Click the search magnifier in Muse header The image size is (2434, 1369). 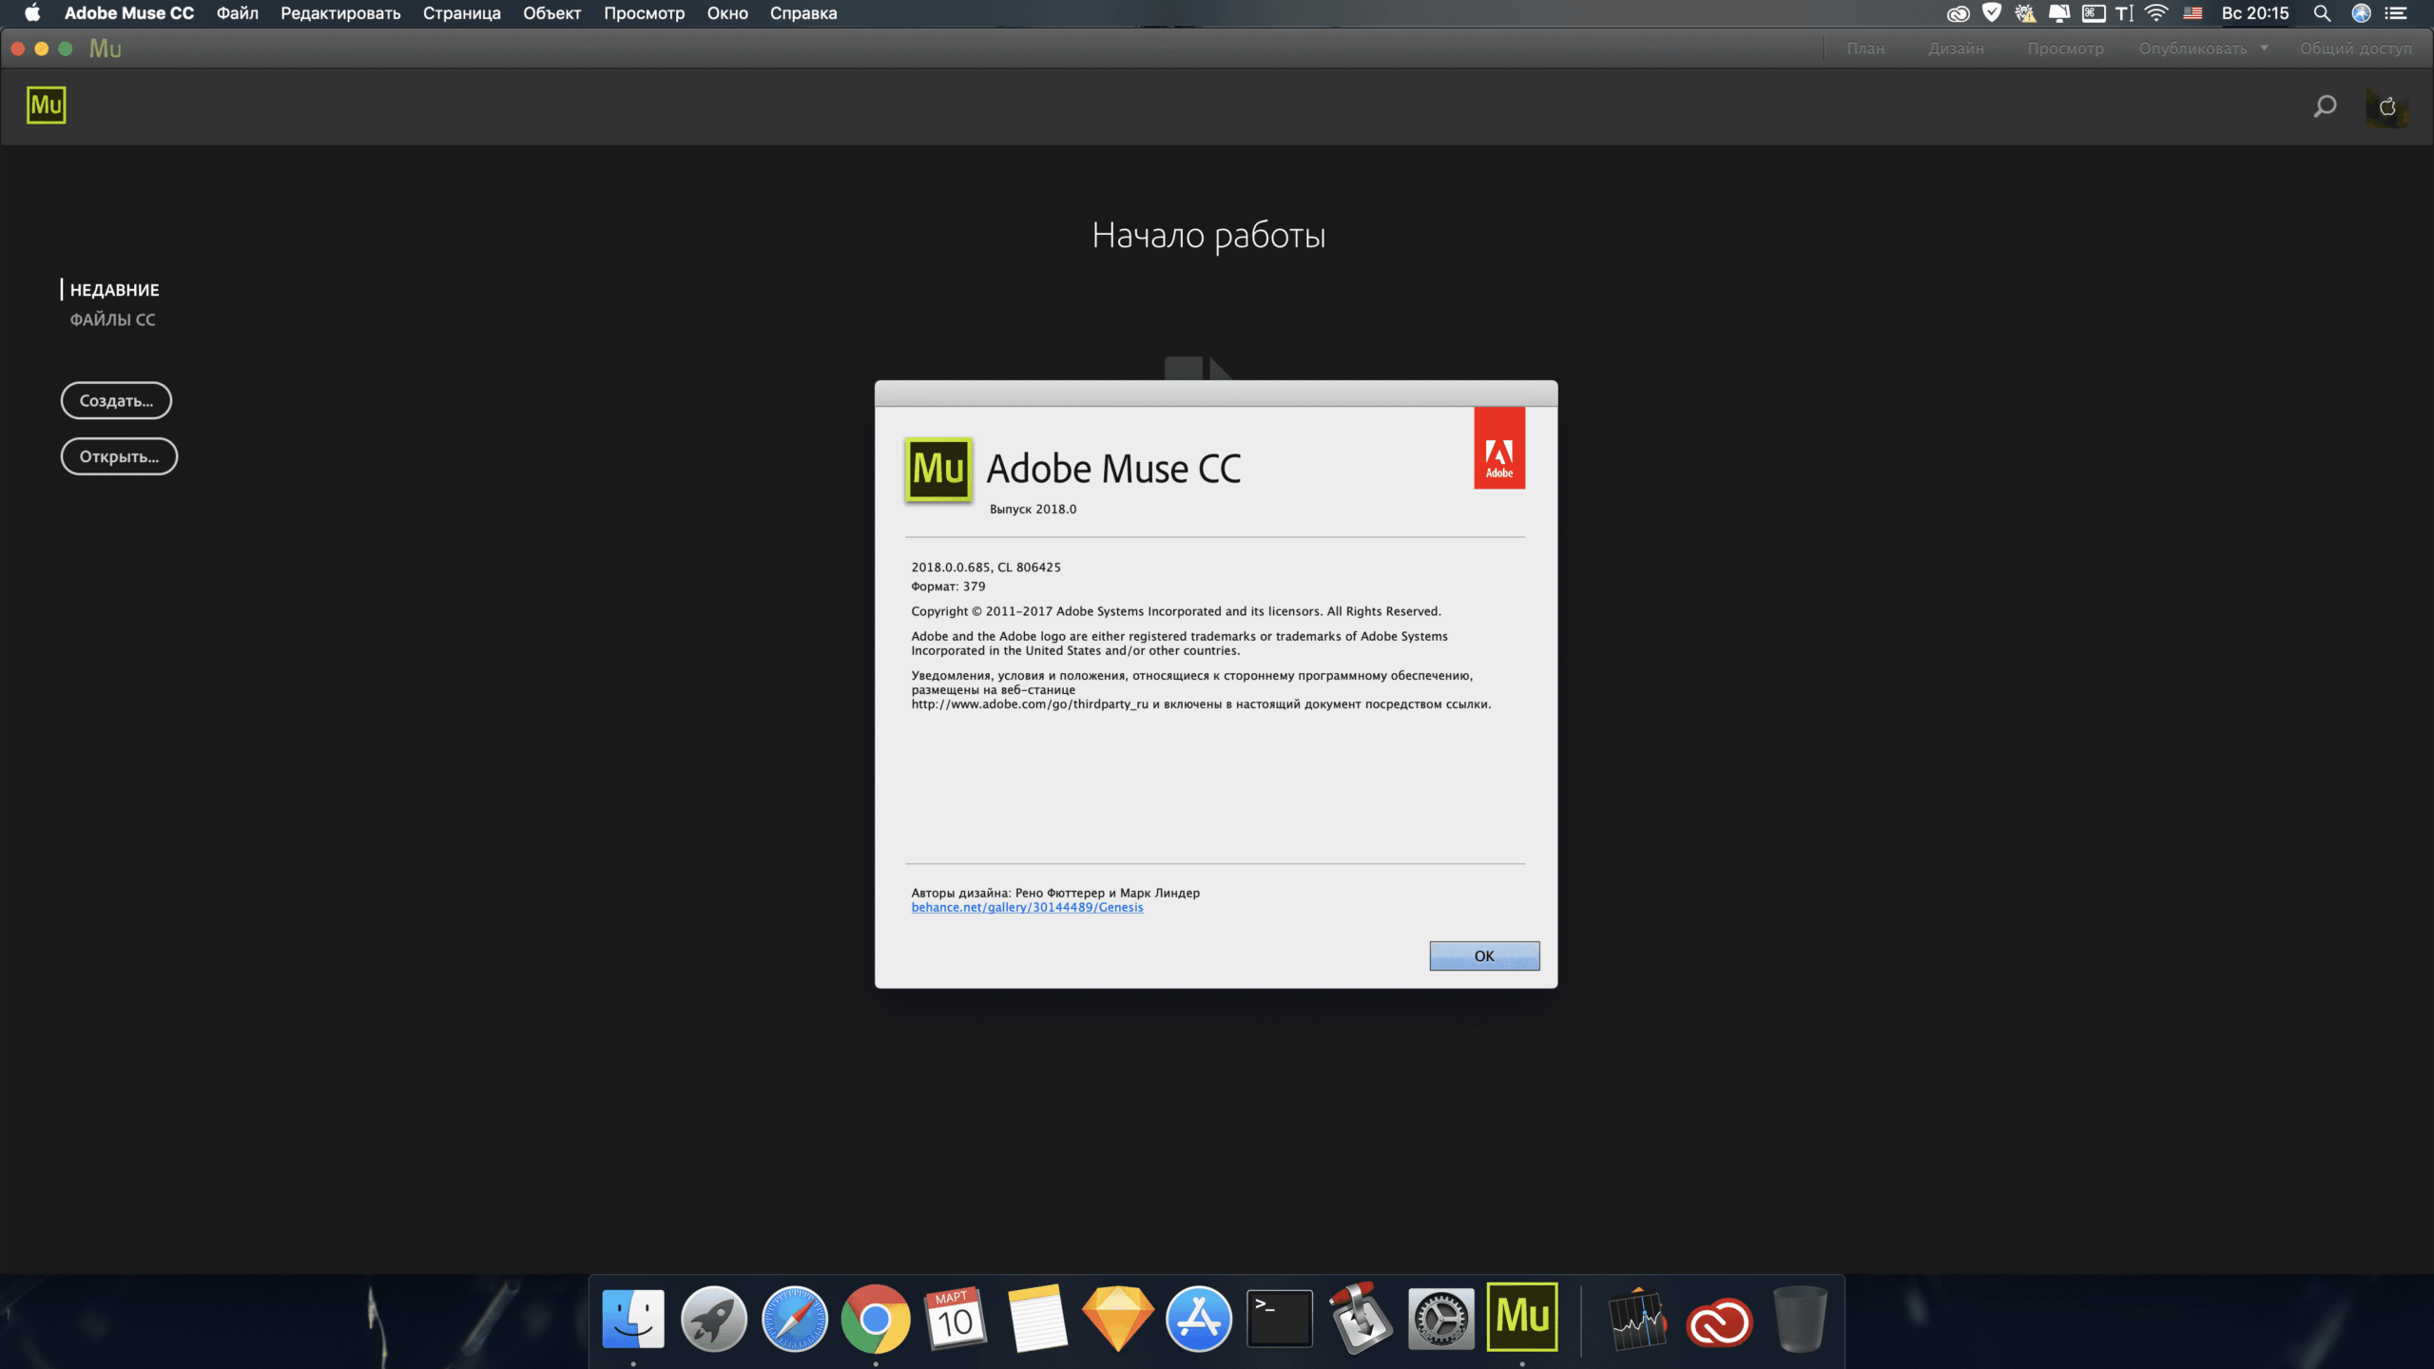[x=2325, y=106]
